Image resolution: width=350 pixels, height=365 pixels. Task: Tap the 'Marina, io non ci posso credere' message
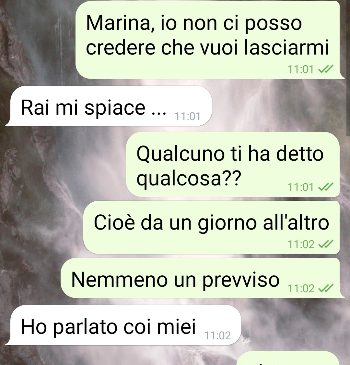[207, 40]
